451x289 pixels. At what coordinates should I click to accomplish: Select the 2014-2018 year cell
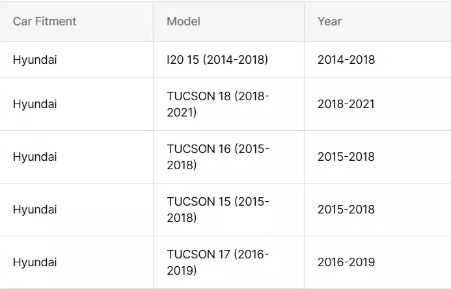click(x=346, y=60)
